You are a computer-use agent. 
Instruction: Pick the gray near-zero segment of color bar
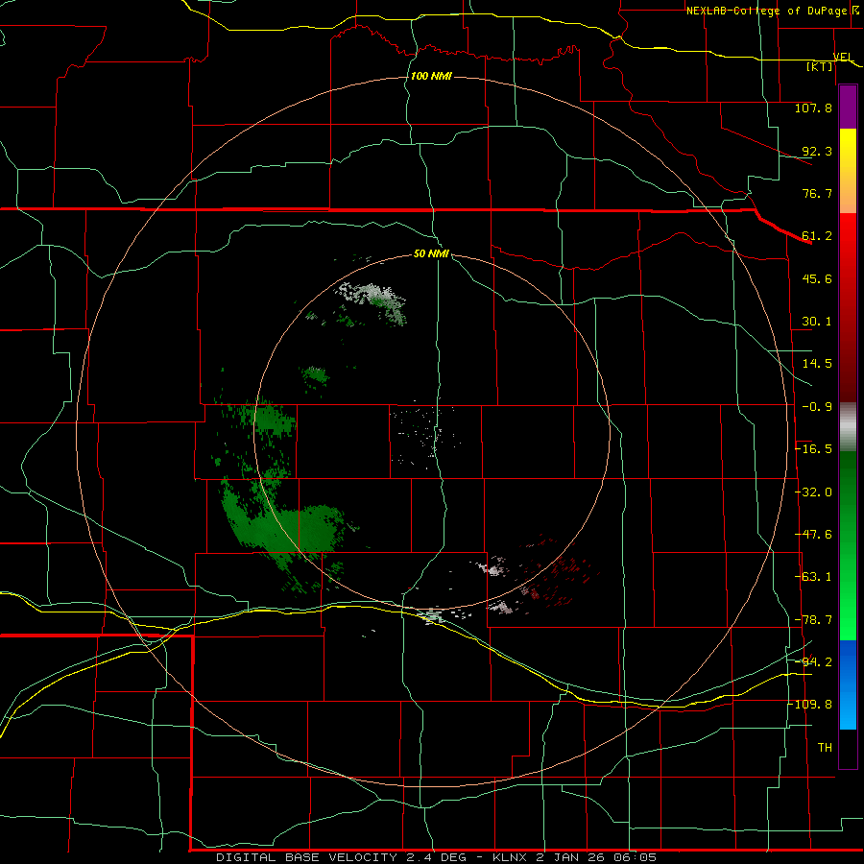tap(848, 427)
